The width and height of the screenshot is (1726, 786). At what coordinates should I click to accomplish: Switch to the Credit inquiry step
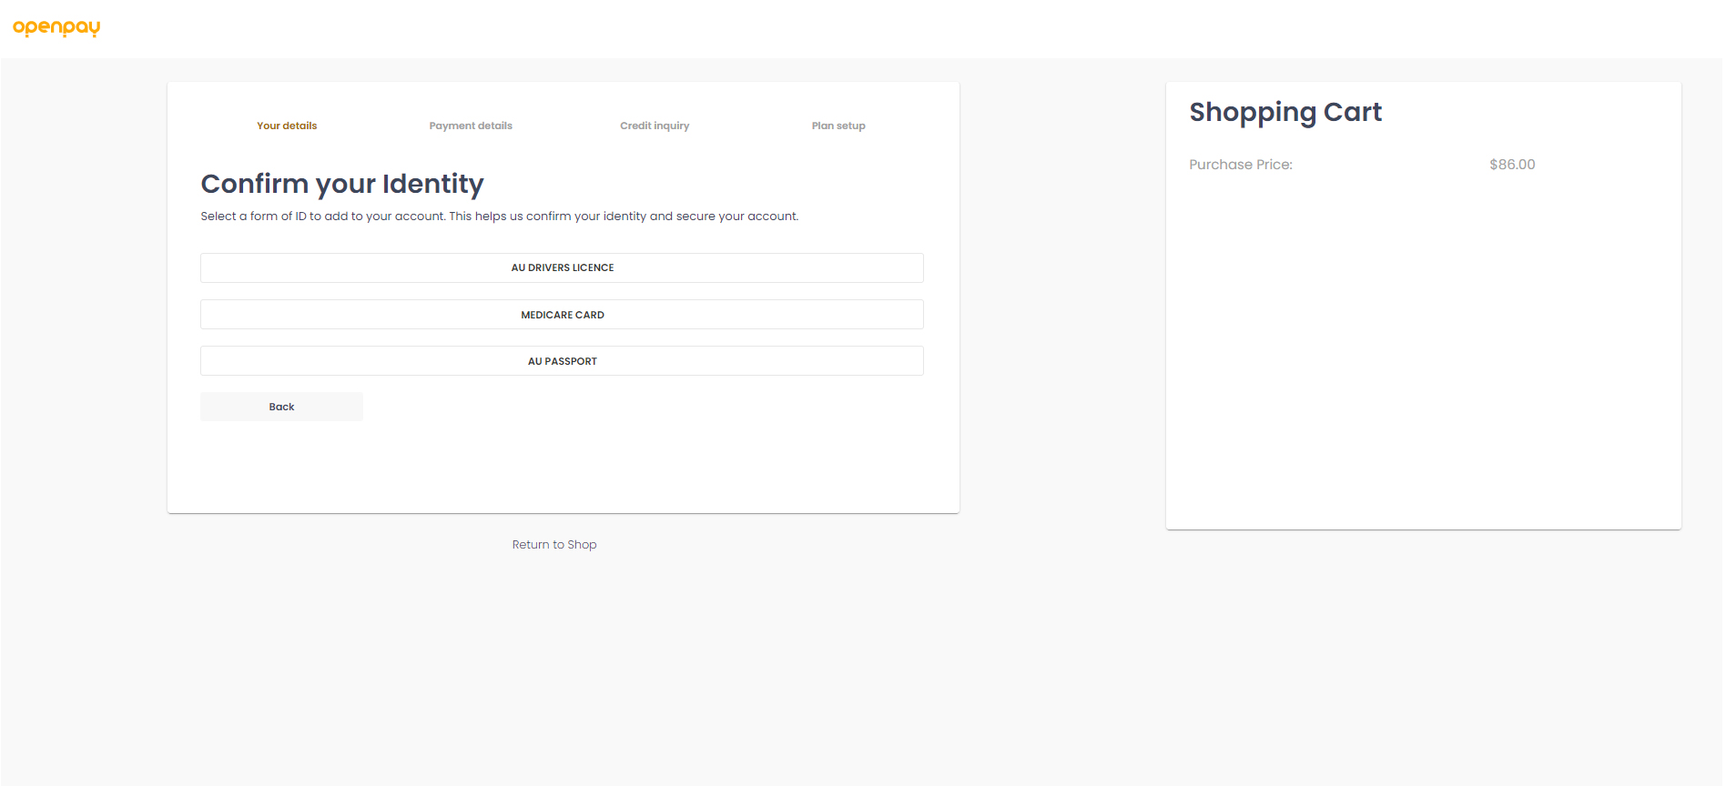tap(655, 126)
